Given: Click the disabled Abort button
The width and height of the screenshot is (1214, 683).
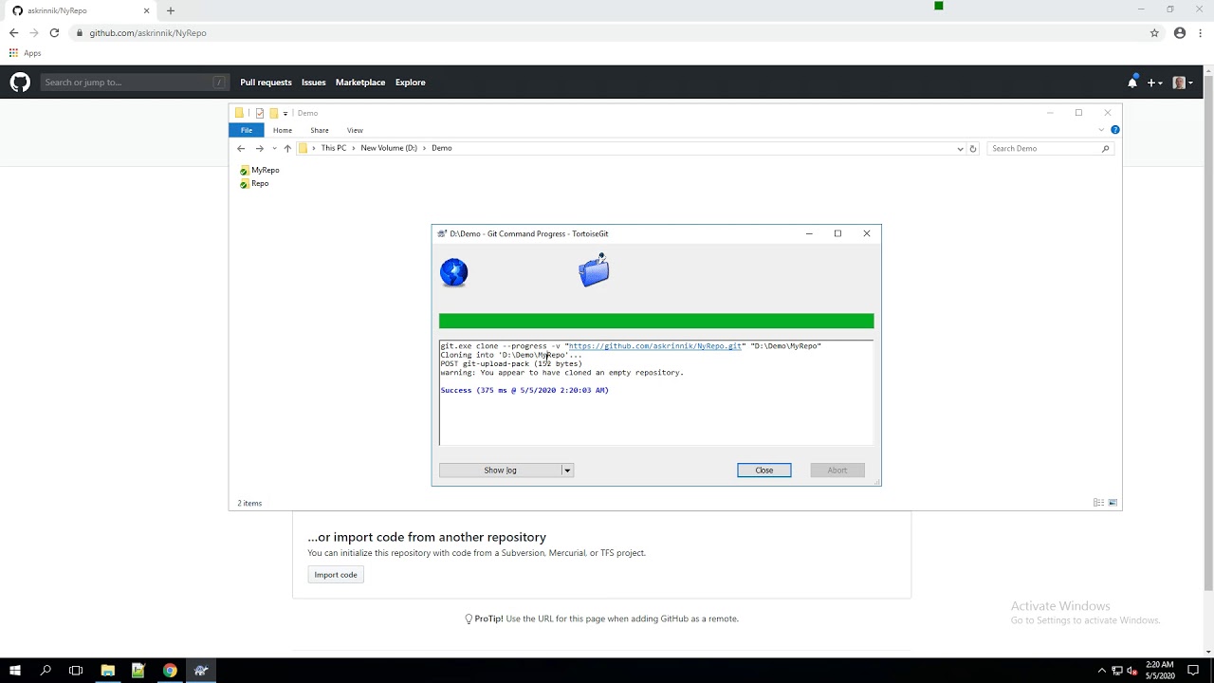Looking at the screenshot, I should (x=837, y=470).
